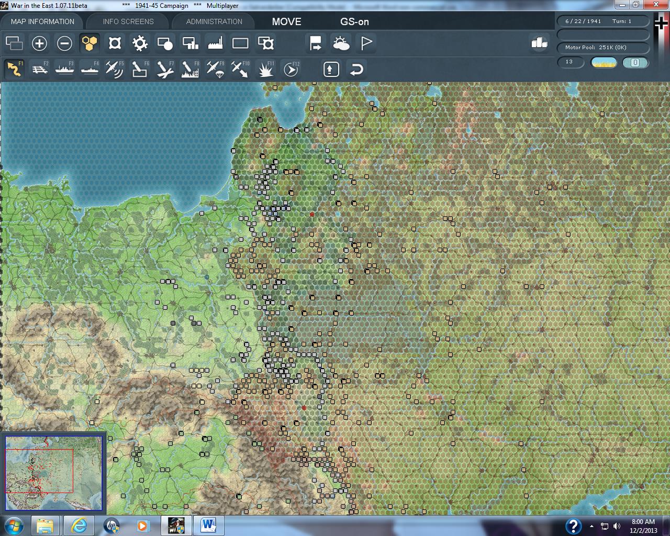Click the field with value 13

tap(571, 62)
